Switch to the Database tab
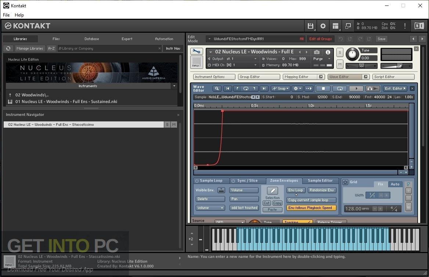The height and width of the screenshot is (277, 429). click(92, 39)
